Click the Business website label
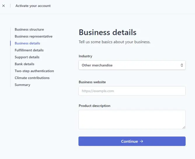 (92, 82)
